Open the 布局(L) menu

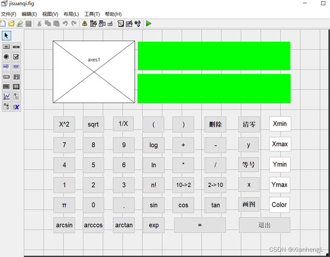[x=71, y=14]
